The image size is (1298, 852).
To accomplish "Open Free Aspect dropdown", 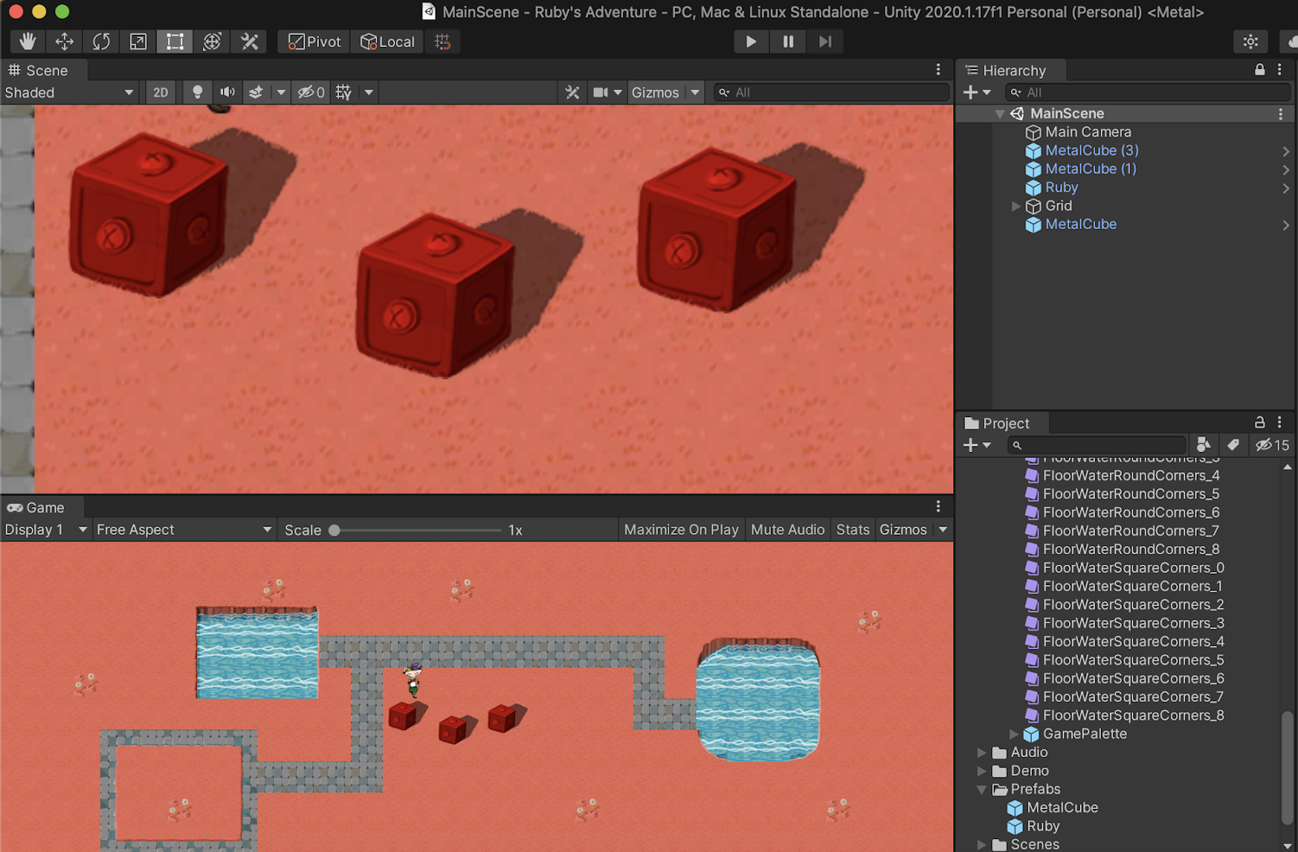I will click(184, 530).
